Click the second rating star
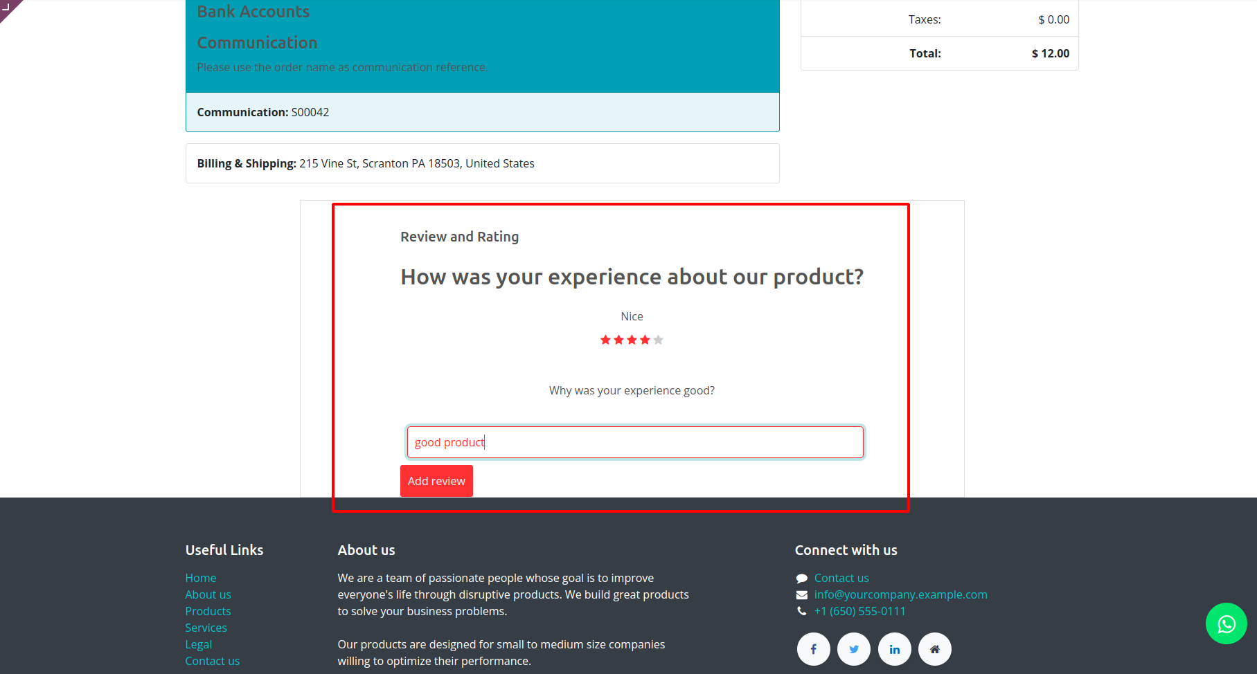 pos(618,340)
